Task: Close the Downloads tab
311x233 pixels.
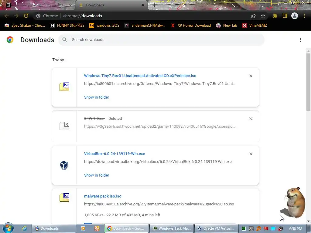Action: pos(143,5)
